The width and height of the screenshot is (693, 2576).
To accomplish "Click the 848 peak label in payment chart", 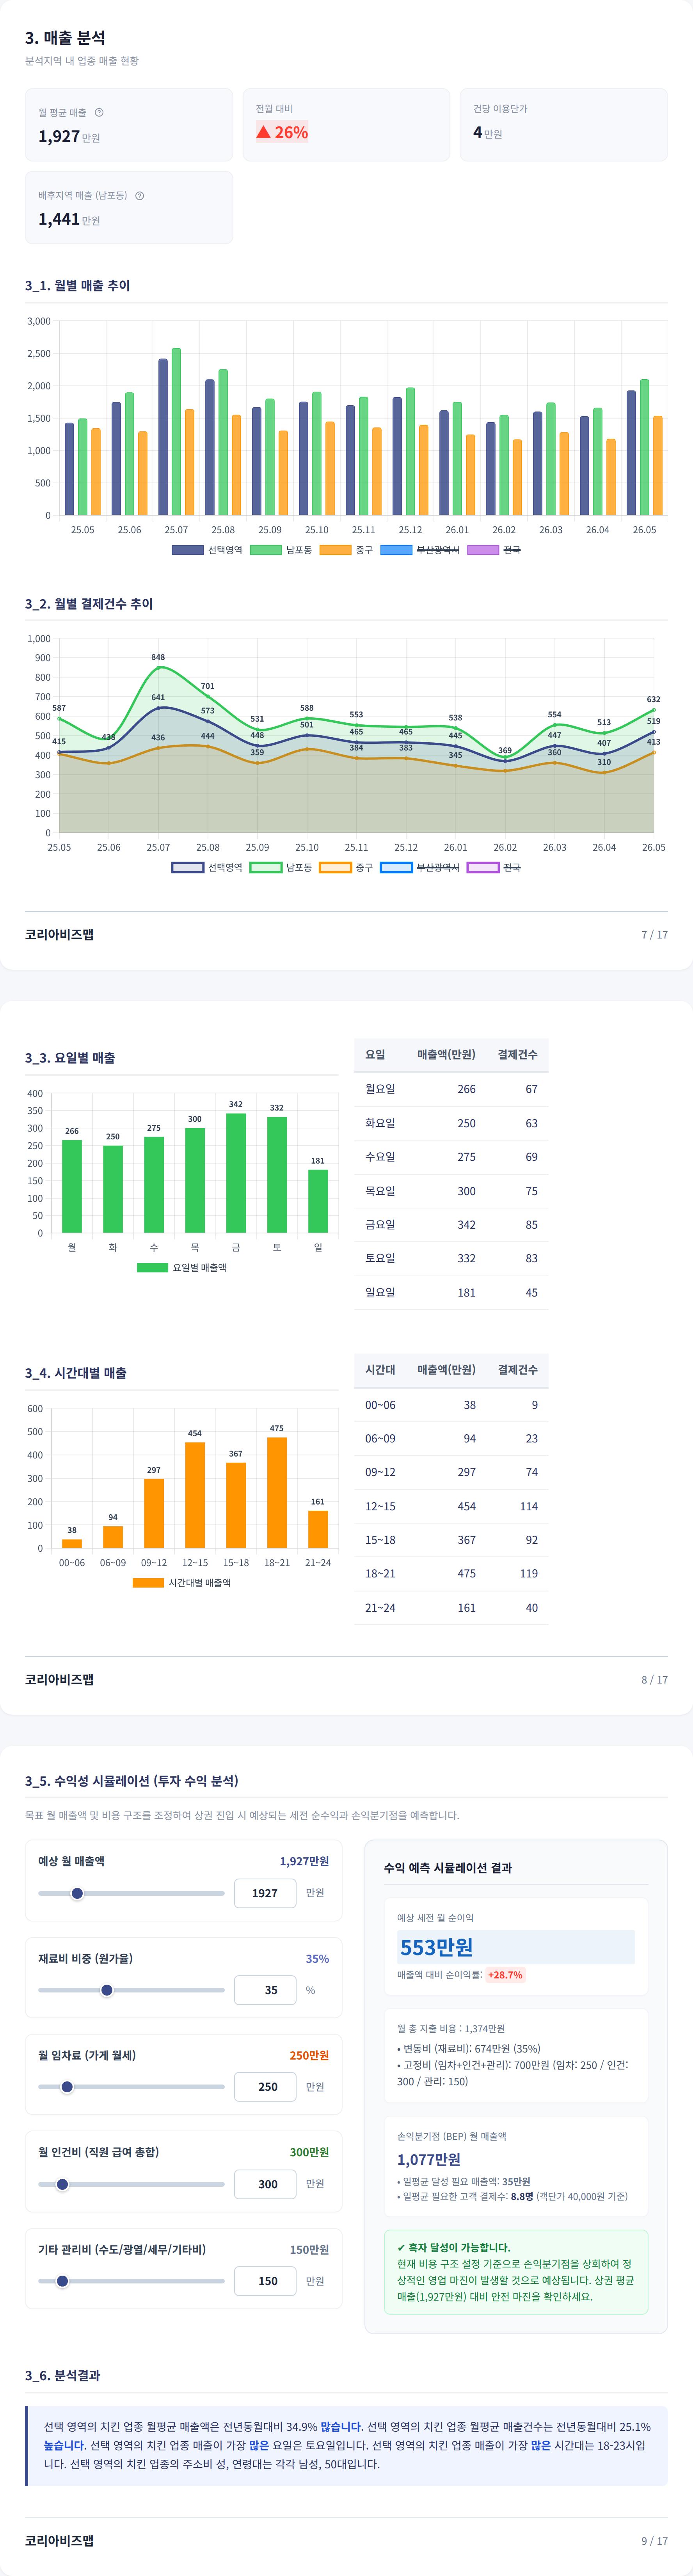I will click(x=158, y=657).
